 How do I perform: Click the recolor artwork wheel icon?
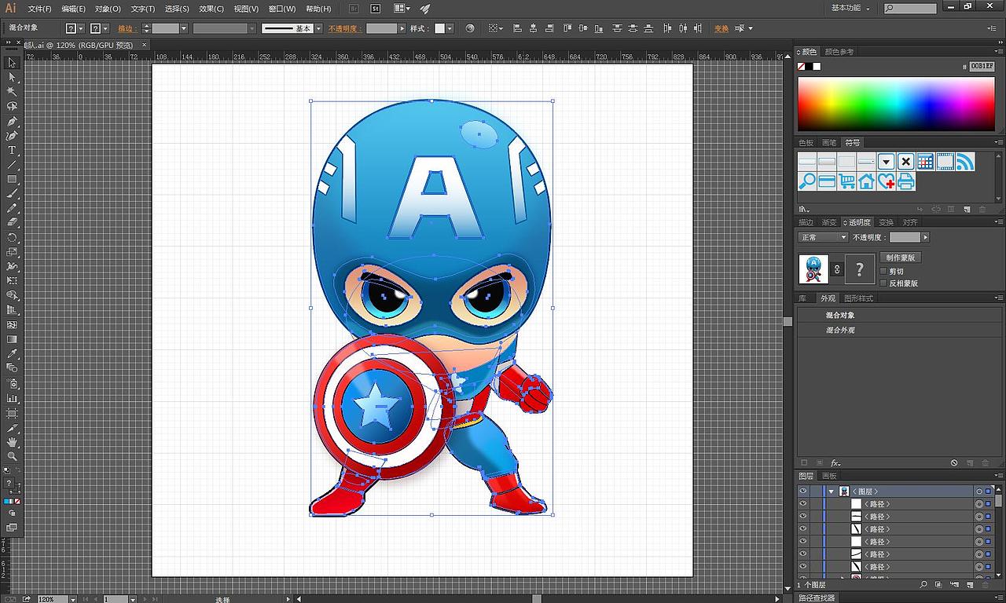pyautogui.click(x=470, y=28)
